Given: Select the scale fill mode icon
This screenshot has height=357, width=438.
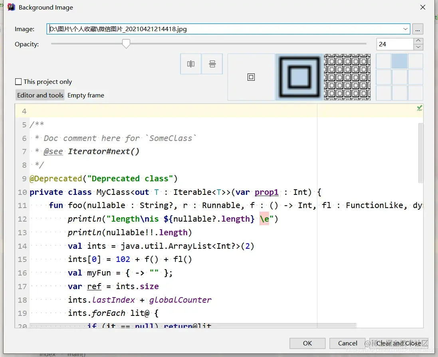Looking at the screenshot, I should 299,77.
